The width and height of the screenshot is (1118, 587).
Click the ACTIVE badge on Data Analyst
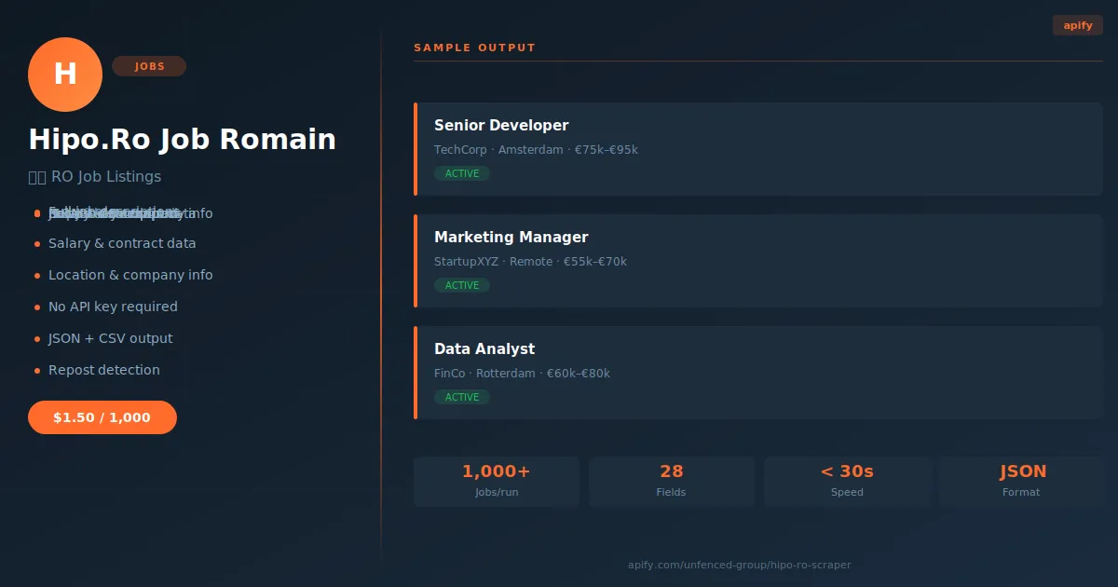point(462,397)
